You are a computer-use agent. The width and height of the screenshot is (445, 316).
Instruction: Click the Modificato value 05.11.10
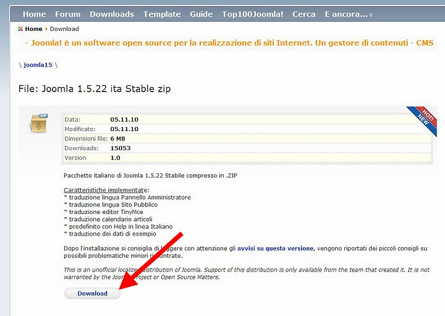tap(124, 129)
